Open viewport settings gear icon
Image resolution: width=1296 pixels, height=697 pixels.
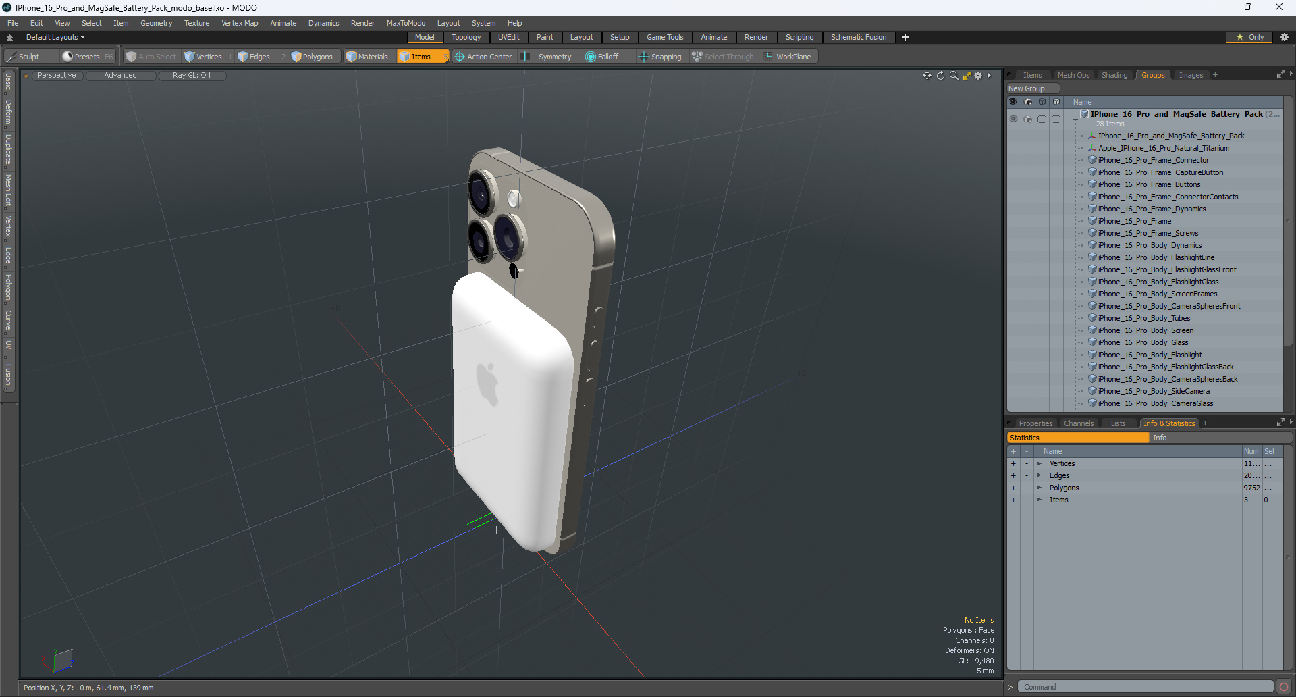coord(978,76)
